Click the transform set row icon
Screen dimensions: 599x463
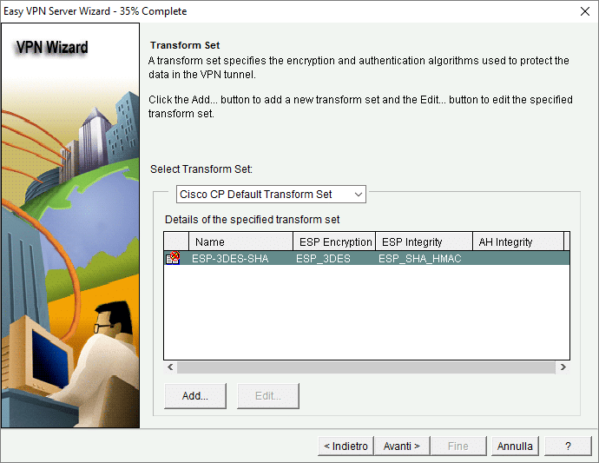[x=173, y=259]
